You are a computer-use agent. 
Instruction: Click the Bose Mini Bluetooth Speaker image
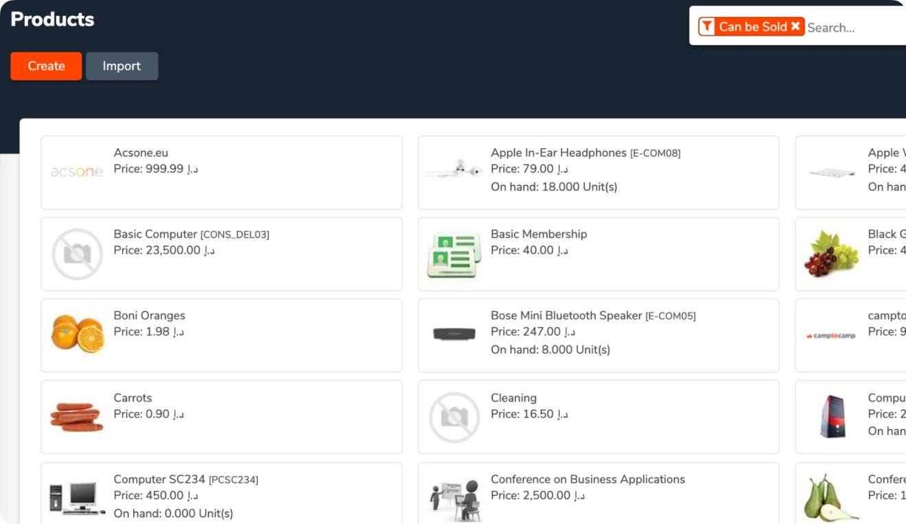[x=454, y=335]
